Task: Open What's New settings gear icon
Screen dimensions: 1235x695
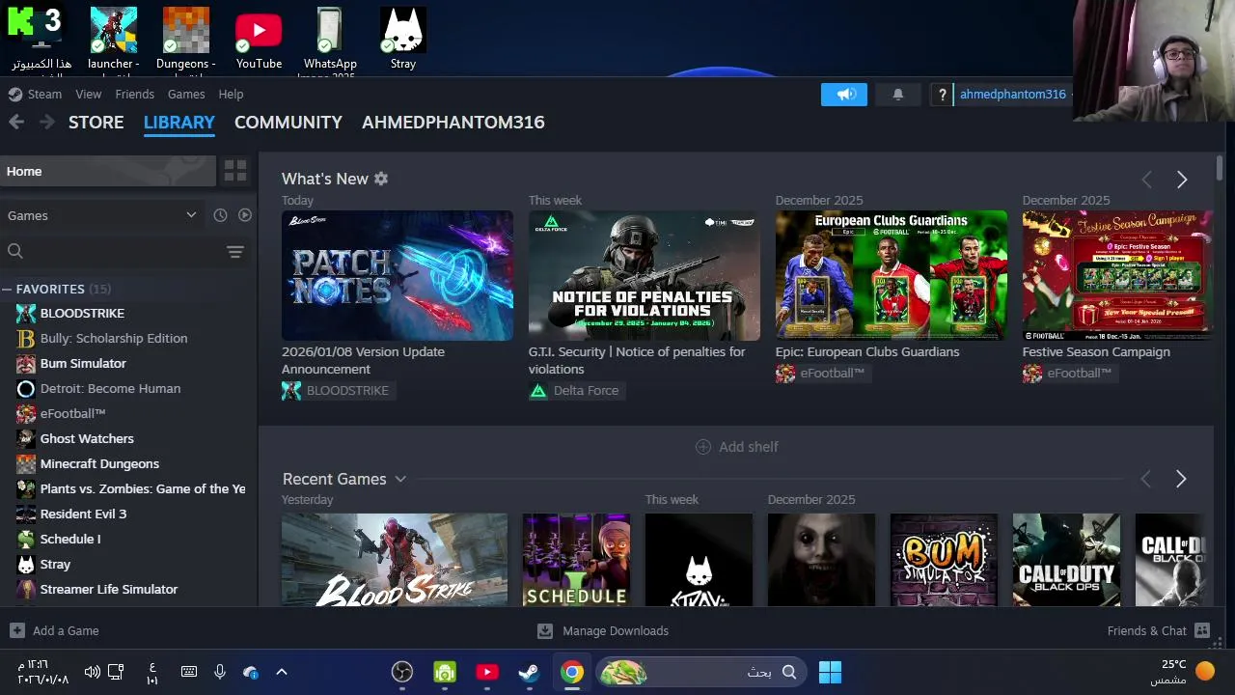Action: [381, 179]
